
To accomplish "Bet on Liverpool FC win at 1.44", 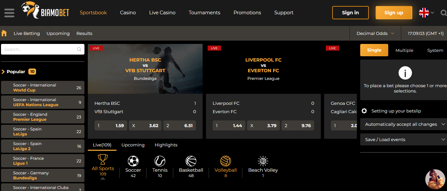I will point(229,125).
